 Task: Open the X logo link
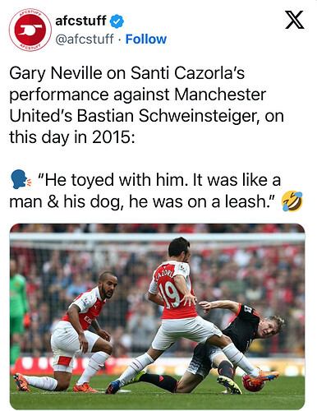(x=295, y=20)
